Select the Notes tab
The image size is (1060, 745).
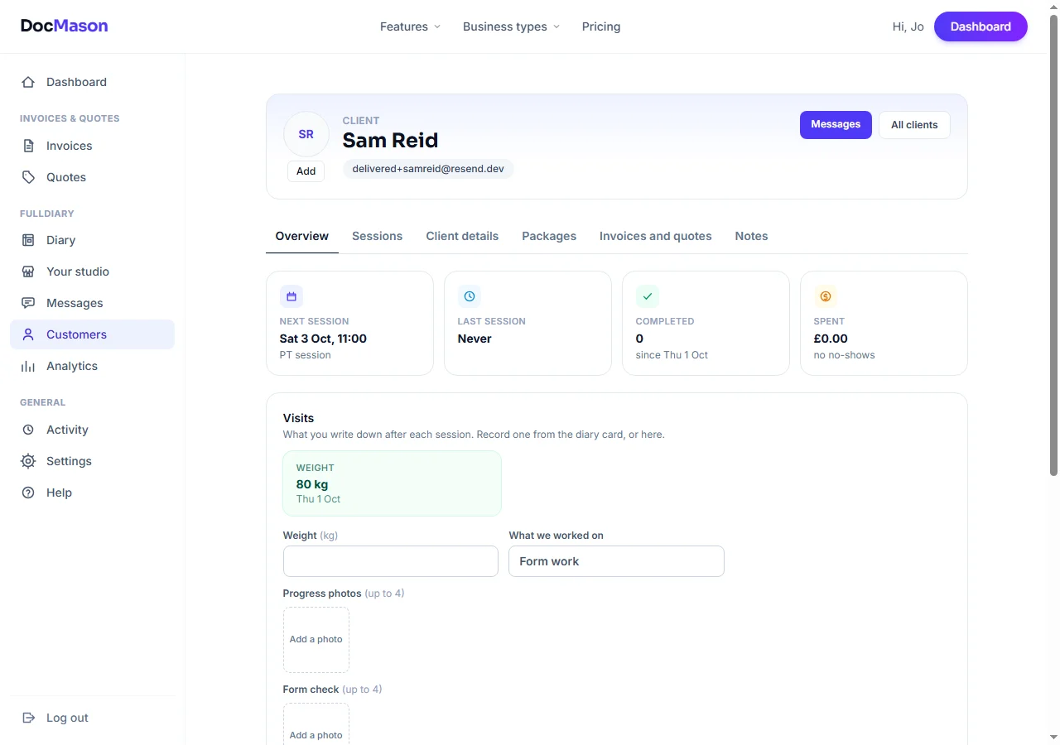[751, 236]
